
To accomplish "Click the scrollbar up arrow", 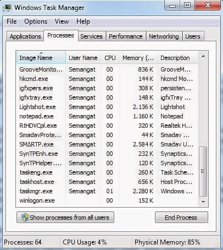I will pos(203,56).
